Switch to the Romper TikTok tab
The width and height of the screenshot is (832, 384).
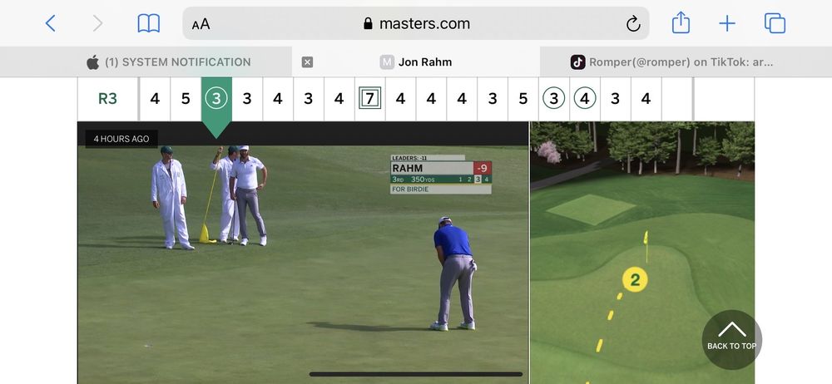[x=671, y=62]
